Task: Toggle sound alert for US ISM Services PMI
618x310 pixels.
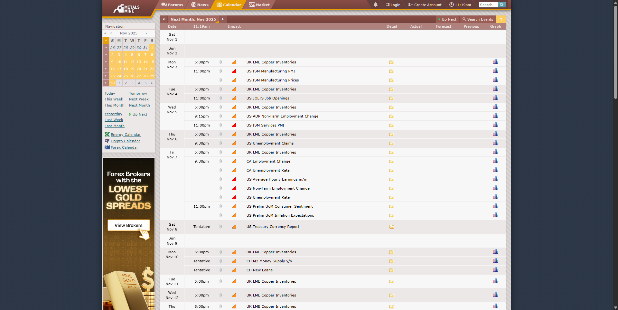Action: point(220,125)
